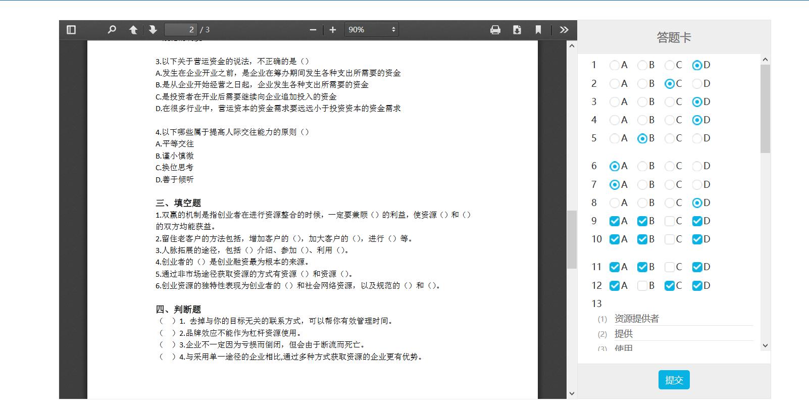Click fill-in question 4.创业者的 line
Viewport: 809px width, 406px height.
(232, 262)
